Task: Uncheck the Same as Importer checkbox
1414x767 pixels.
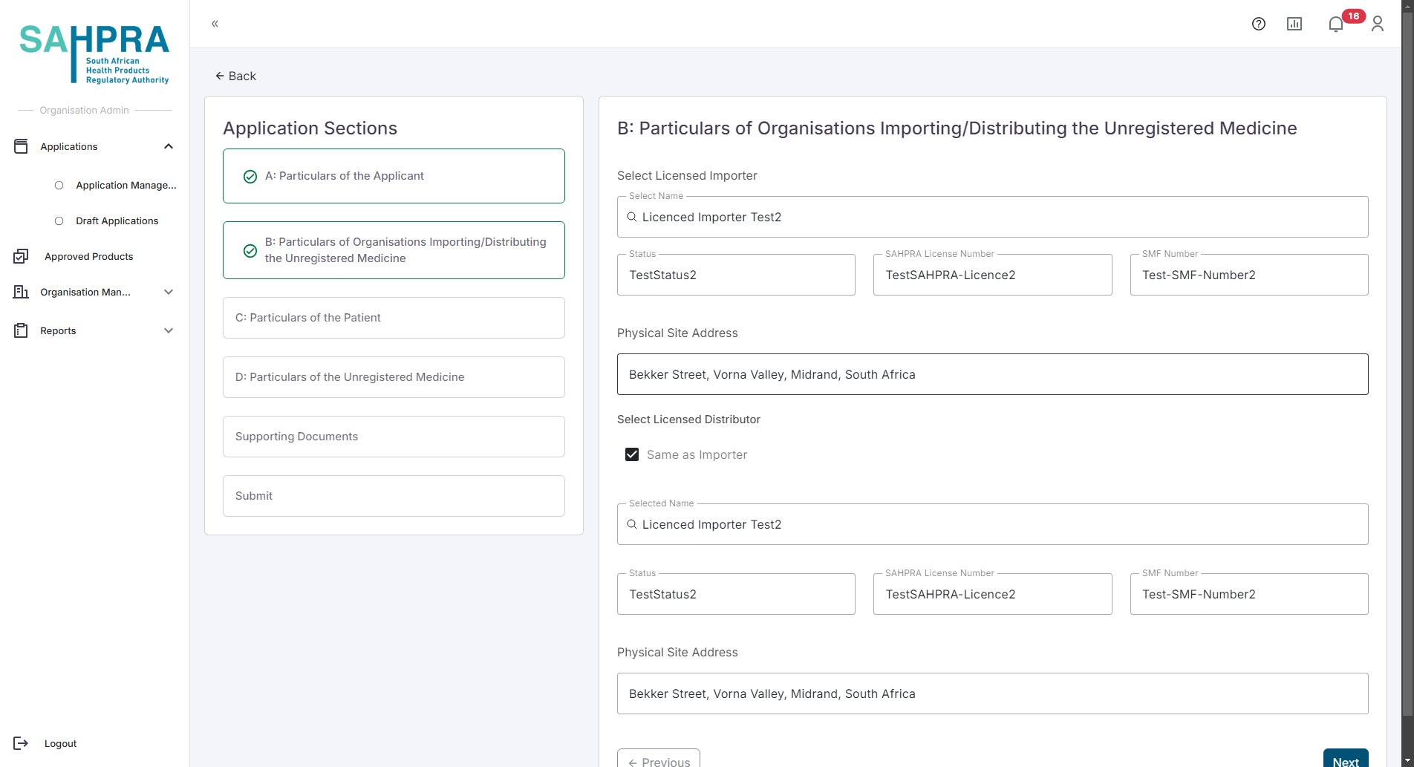Action: [x=632, y=454]
